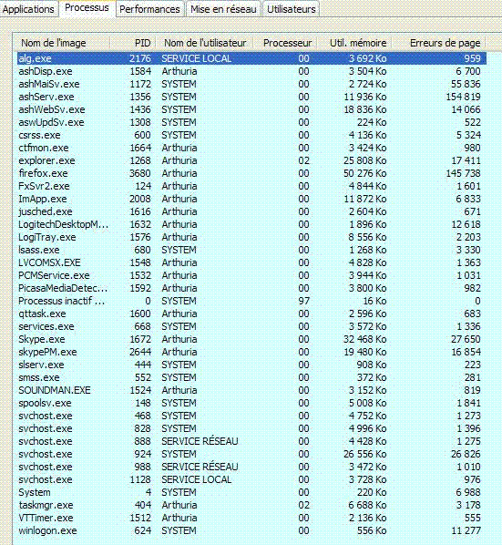Select the ctfmon.exe process
The width and height of the screenshot is (502, 545).
251,148
